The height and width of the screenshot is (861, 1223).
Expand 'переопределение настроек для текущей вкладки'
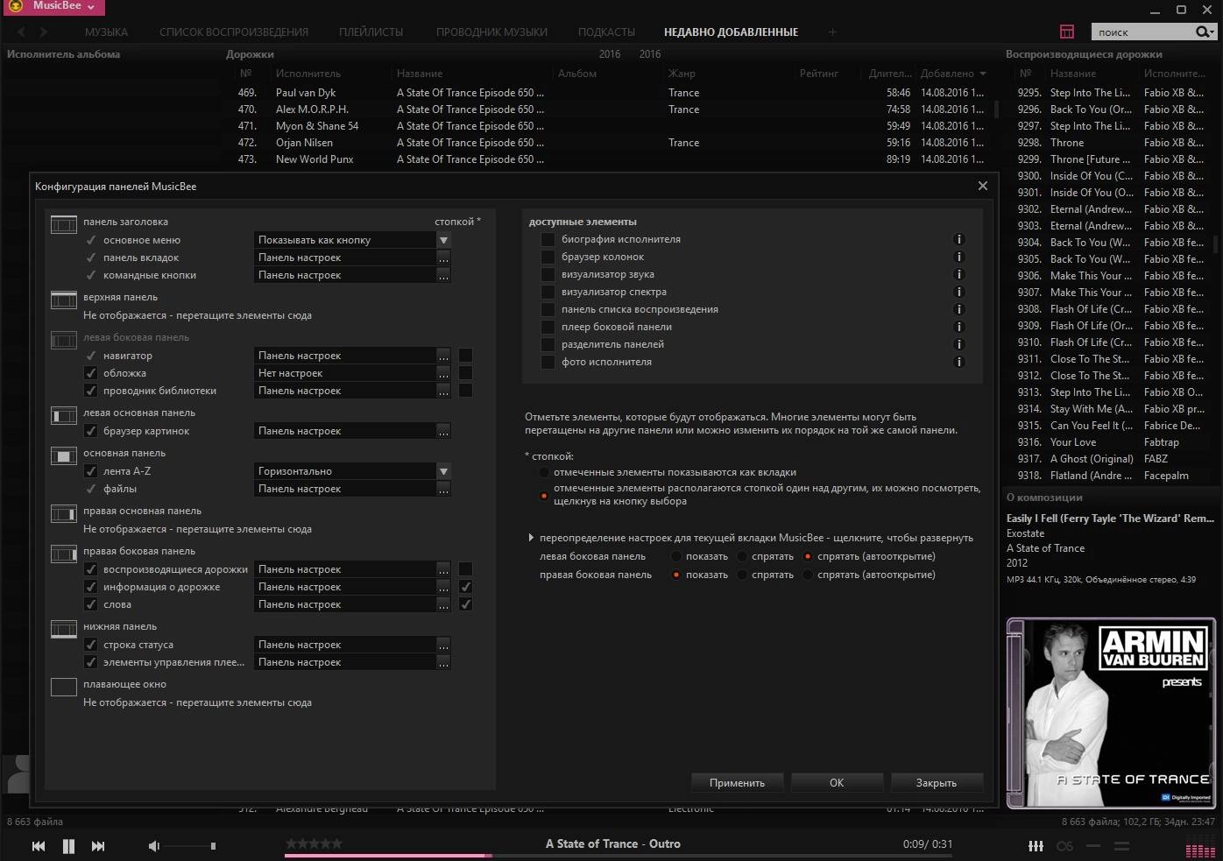(531, 538)
